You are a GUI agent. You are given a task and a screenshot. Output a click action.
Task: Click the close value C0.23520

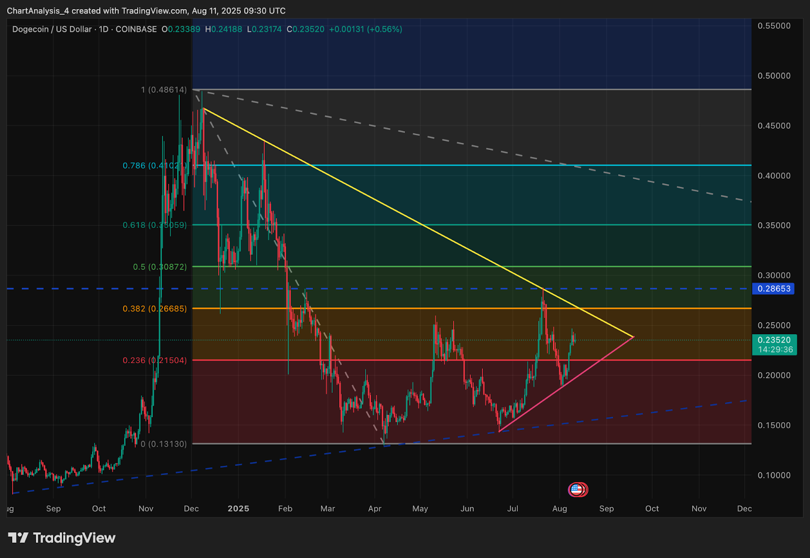point(305,29)
